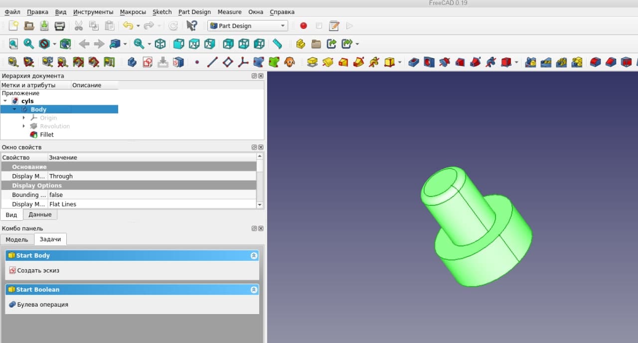Collapse the Start Boolean task section
Screen dimensions: 638x343
[x=254, y=289]
